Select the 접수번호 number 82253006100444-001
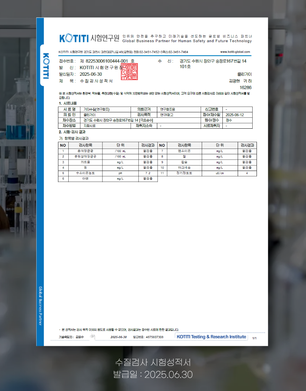The height and width of the screenshot is (391, 306). 106,61
